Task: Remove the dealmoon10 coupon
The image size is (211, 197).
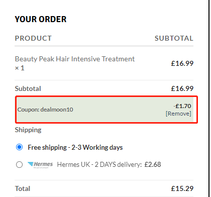Action: pos(178,114)
